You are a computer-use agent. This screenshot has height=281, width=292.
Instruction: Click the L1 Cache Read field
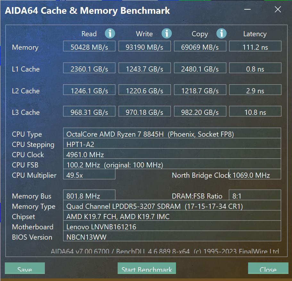click(89, 69)
